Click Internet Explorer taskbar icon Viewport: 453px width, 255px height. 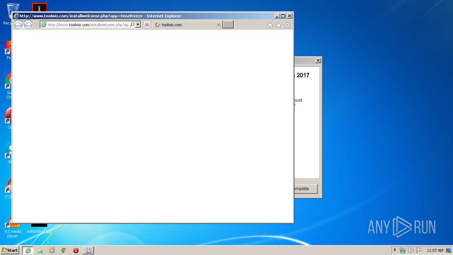pos(28,250)
